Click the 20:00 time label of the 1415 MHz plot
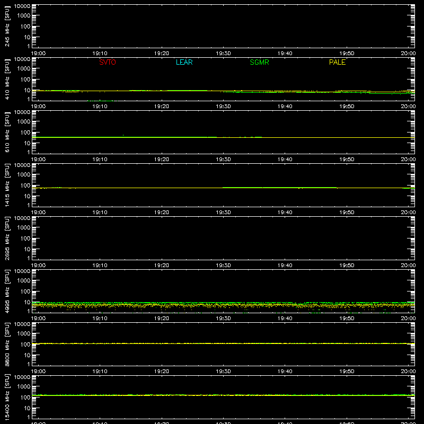 [408, 213]
